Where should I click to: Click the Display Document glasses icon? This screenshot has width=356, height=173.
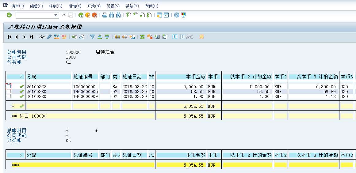click(42, 37)
